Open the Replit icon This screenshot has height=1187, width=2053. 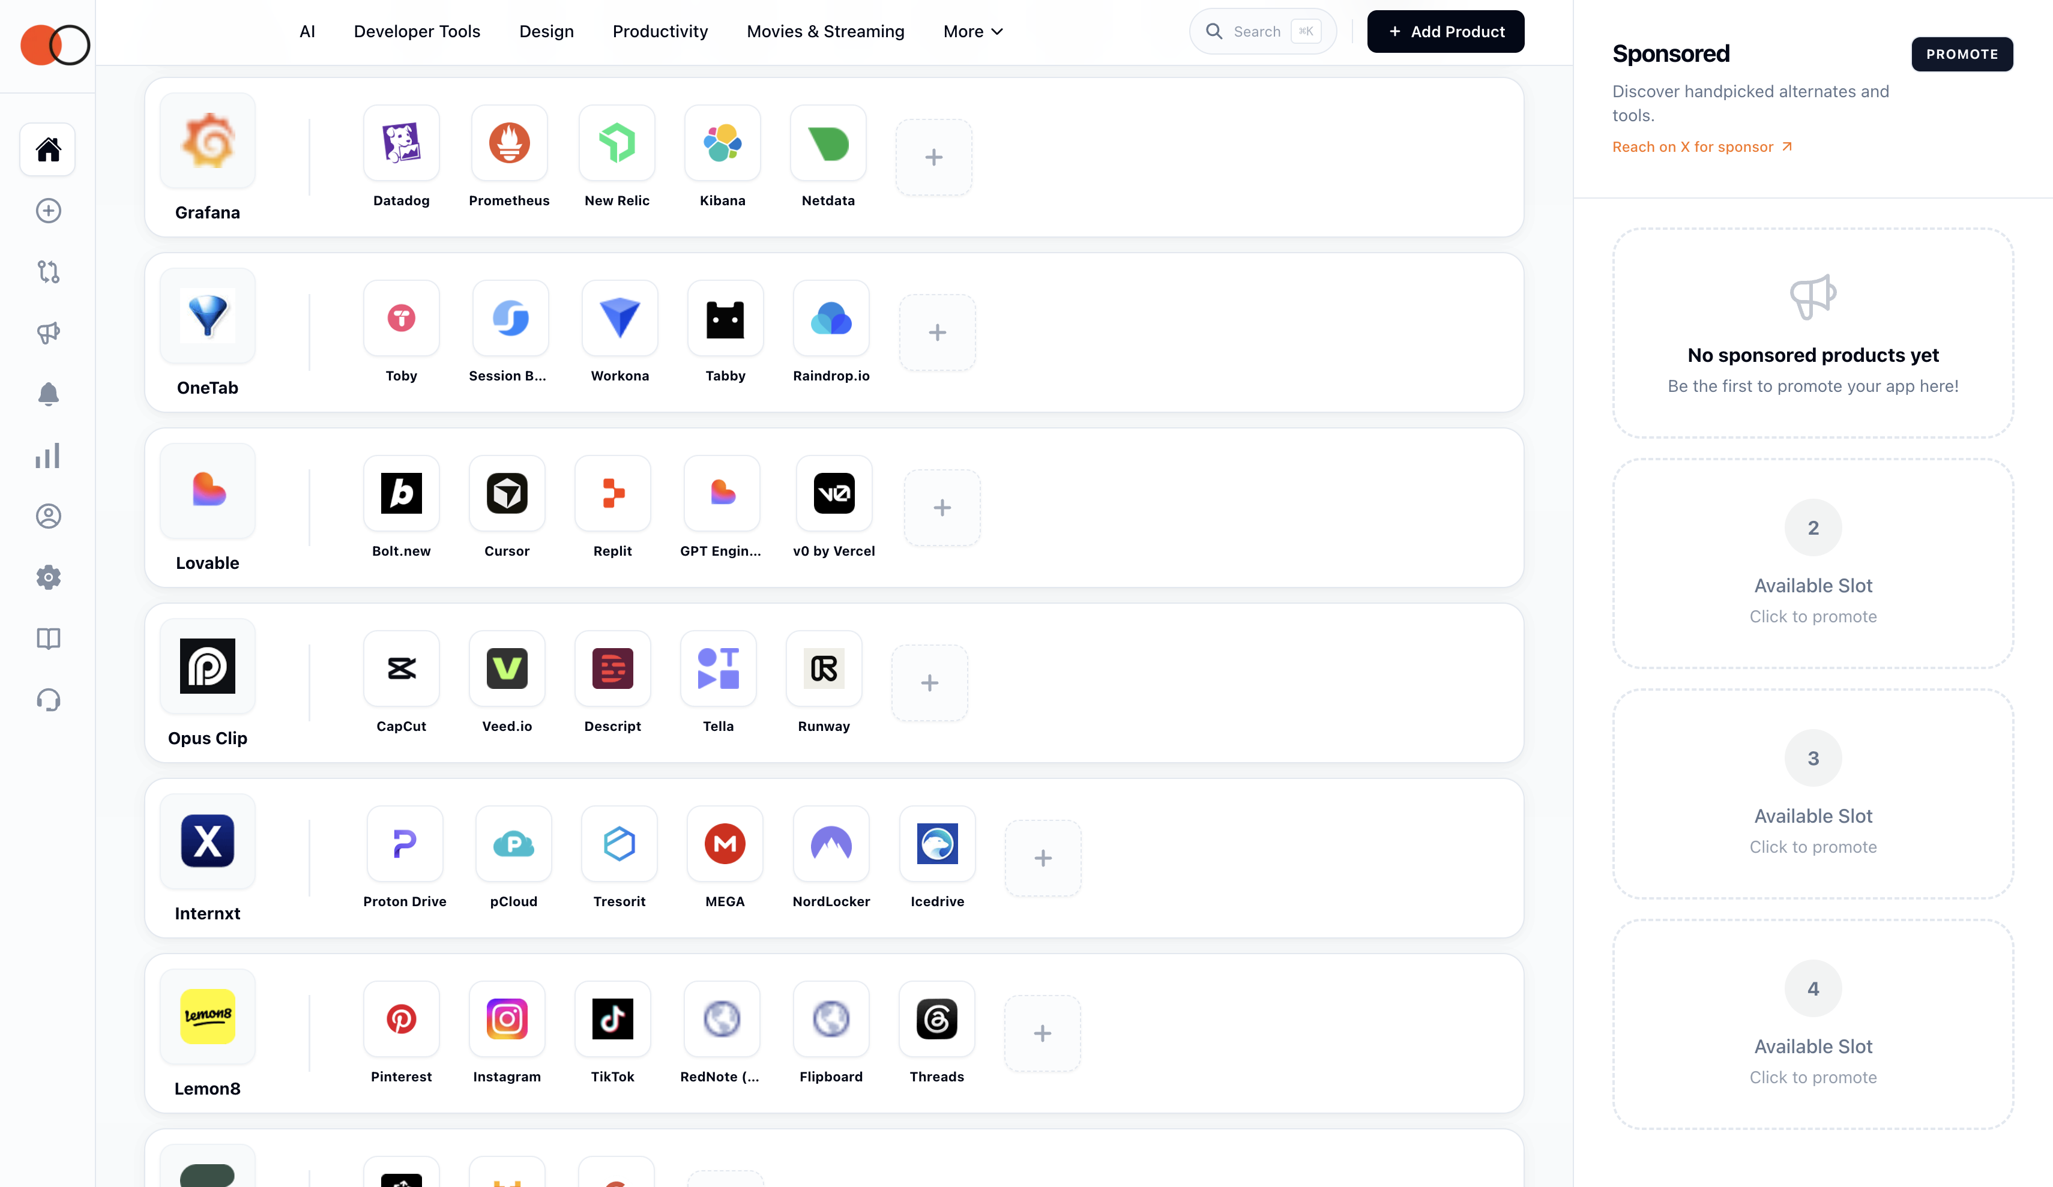point(613,494)
